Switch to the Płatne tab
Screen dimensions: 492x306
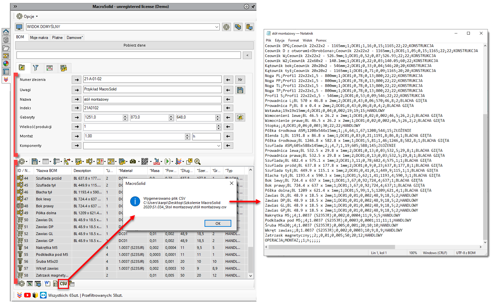coord(57,38)
